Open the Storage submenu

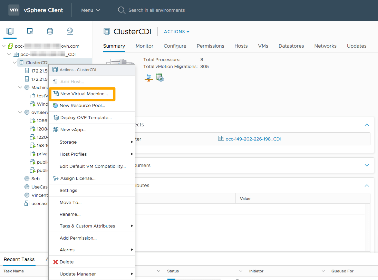[x=92, y=142]
